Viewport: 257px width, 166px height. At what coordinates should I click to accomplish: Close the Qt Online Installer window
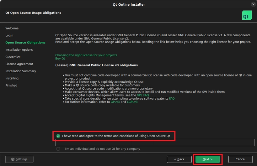coord(253,4)
